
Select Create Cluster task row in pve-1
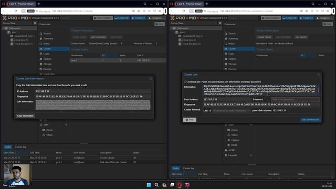pos(84,158)
